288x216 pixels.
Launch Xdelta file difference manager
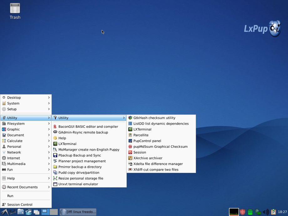158,164
